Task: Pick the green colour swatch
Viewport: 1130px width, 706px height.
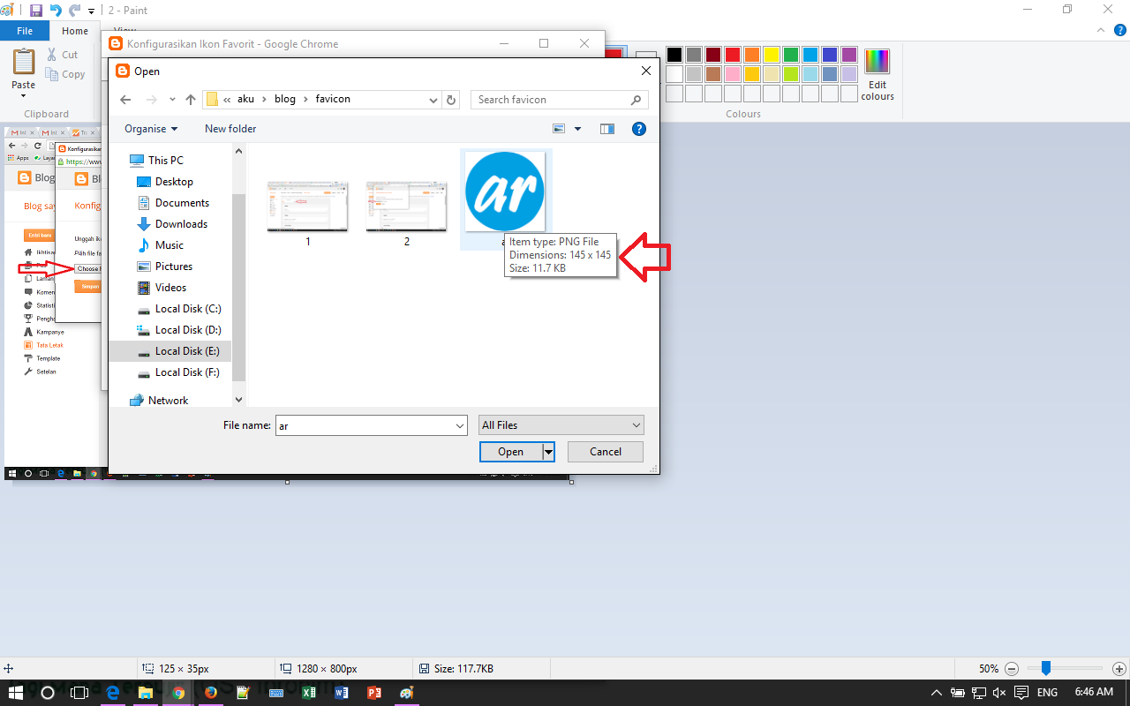Action: (x=791, y=55)
